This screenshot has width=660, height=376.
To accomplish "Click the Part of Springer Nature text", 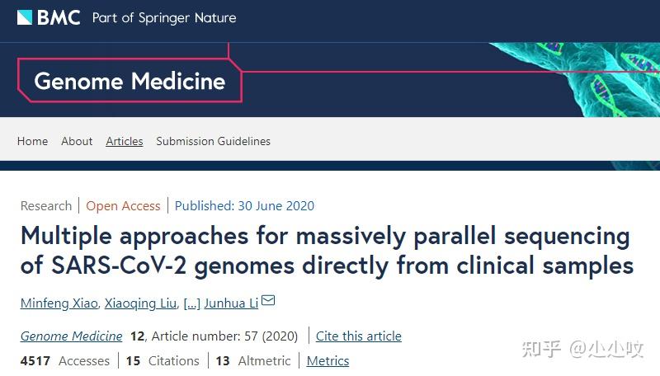I will pos(164,17).
